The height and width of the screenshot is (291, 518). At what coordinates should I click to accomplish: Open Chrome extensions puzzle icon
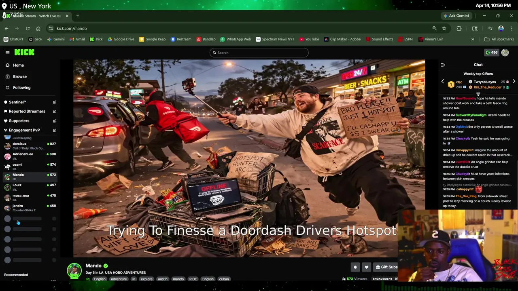tap(459, 29)
